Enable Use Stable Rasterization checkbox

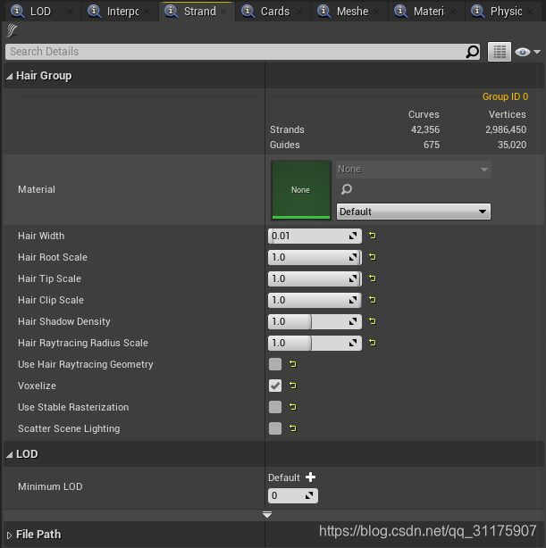tap(275, 407)
